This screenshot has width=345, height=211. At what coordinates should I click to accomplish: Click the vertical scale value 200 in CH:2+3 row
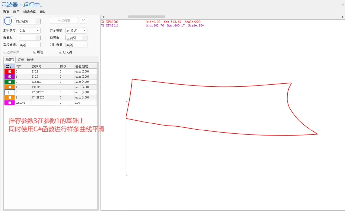86,103
